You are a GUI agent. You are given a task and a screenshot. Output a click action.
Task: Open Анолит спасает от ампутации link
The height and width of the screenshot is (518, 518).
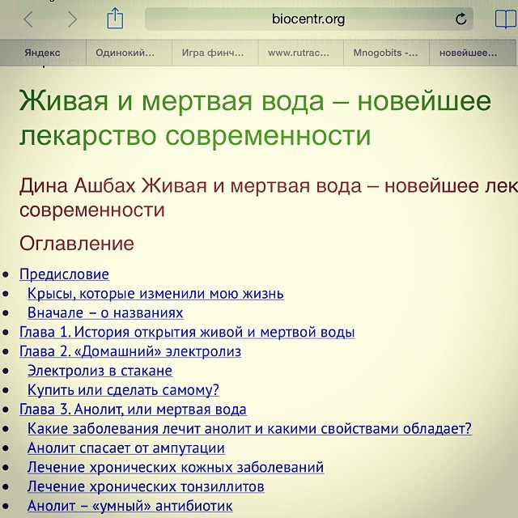coord(126,448)
